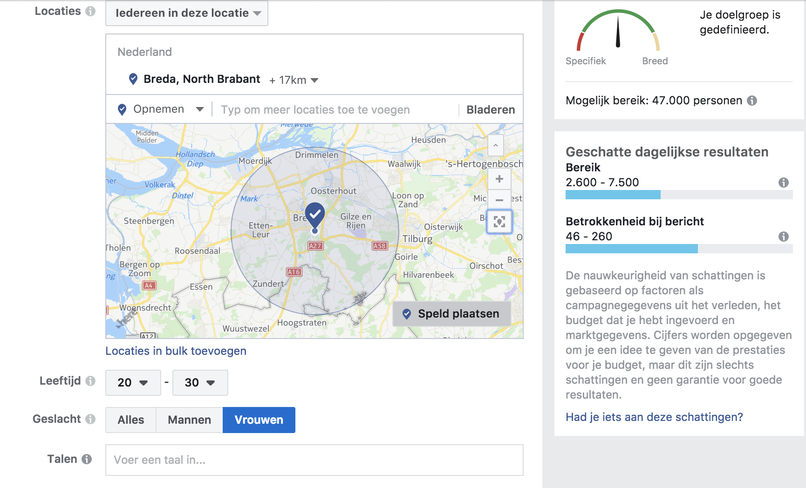Open the minimum age dropdown showing 20

tap(133, 383)
